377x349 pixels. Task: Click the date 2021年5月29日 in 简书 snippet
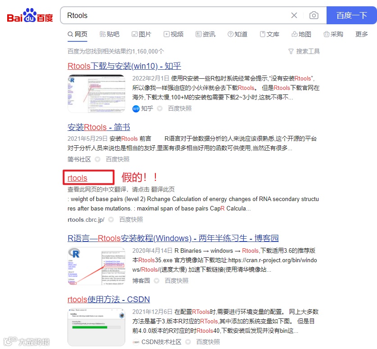[87, 139]
